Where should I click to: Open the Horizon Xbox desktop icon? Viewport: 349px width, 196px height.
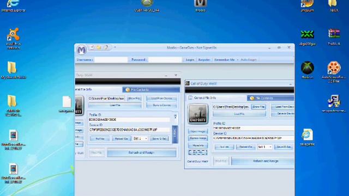click(x=308, y=70)
